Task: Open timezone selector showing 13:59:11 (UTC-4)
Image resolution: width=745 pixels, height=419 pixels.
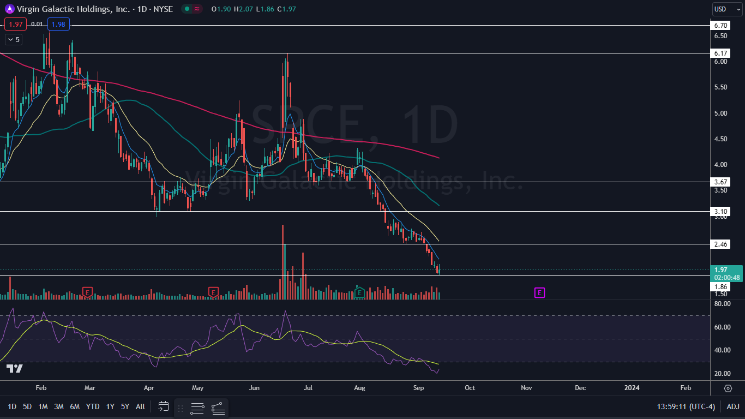Action: [x=687, y=406]
